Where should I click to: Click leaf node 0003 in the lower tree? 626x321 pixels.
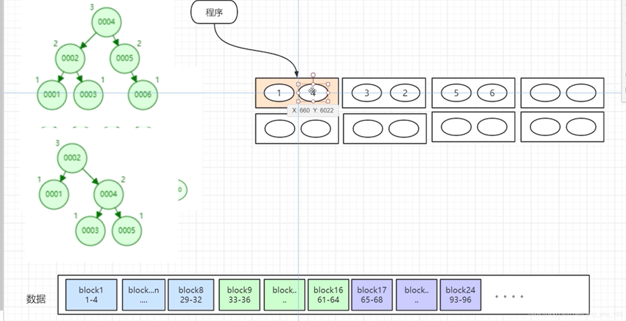90,231
